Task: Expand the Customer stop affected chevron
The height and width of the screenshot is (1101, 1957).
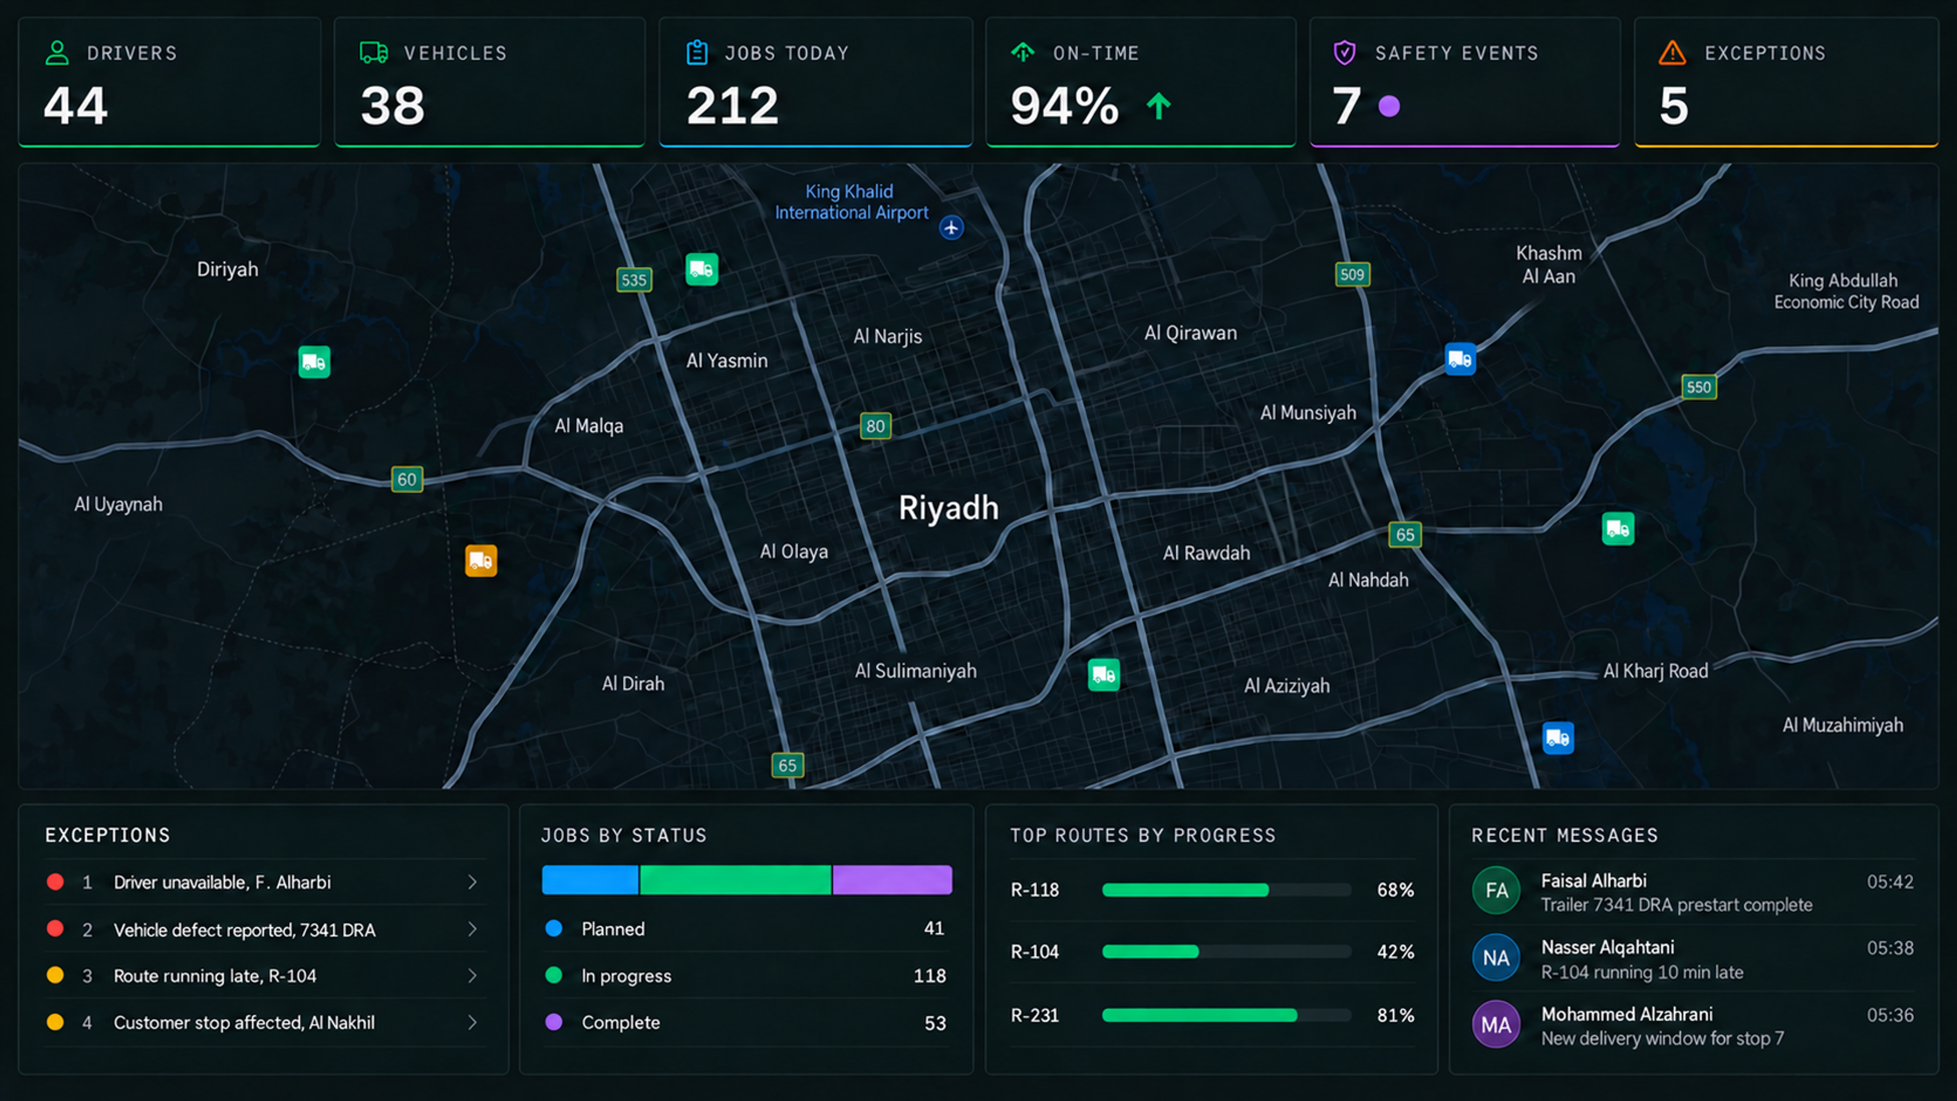Action: [472, 1023]
